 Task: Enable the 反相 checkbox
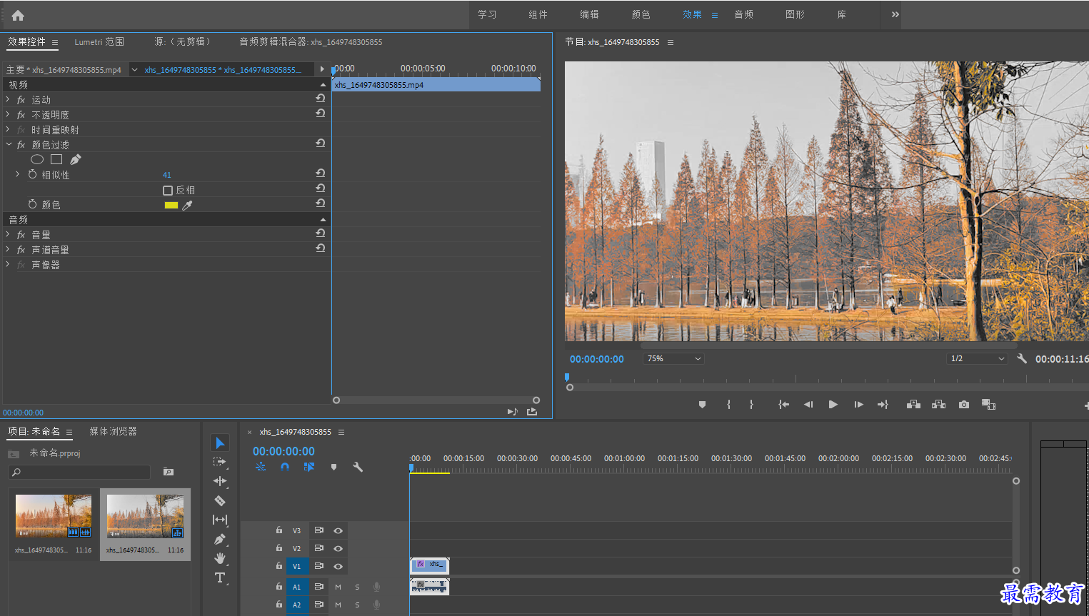[168, 191]
